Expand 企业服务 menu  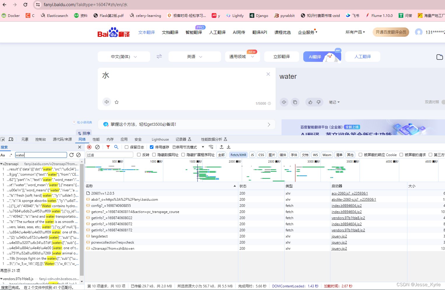pos(307,32)
